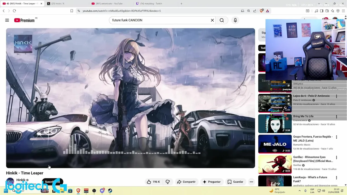Open the browser main menu
The image size is (347, 195).
[343, 11]
